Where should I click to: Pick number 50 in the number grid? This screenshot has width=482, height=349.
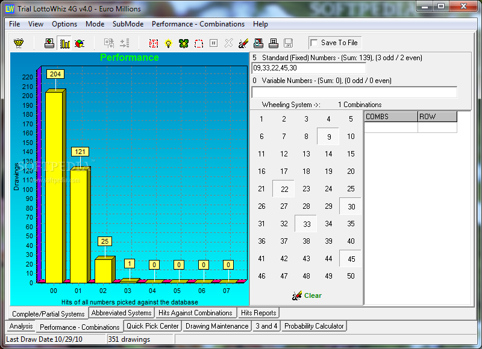(x=351, y=276)
